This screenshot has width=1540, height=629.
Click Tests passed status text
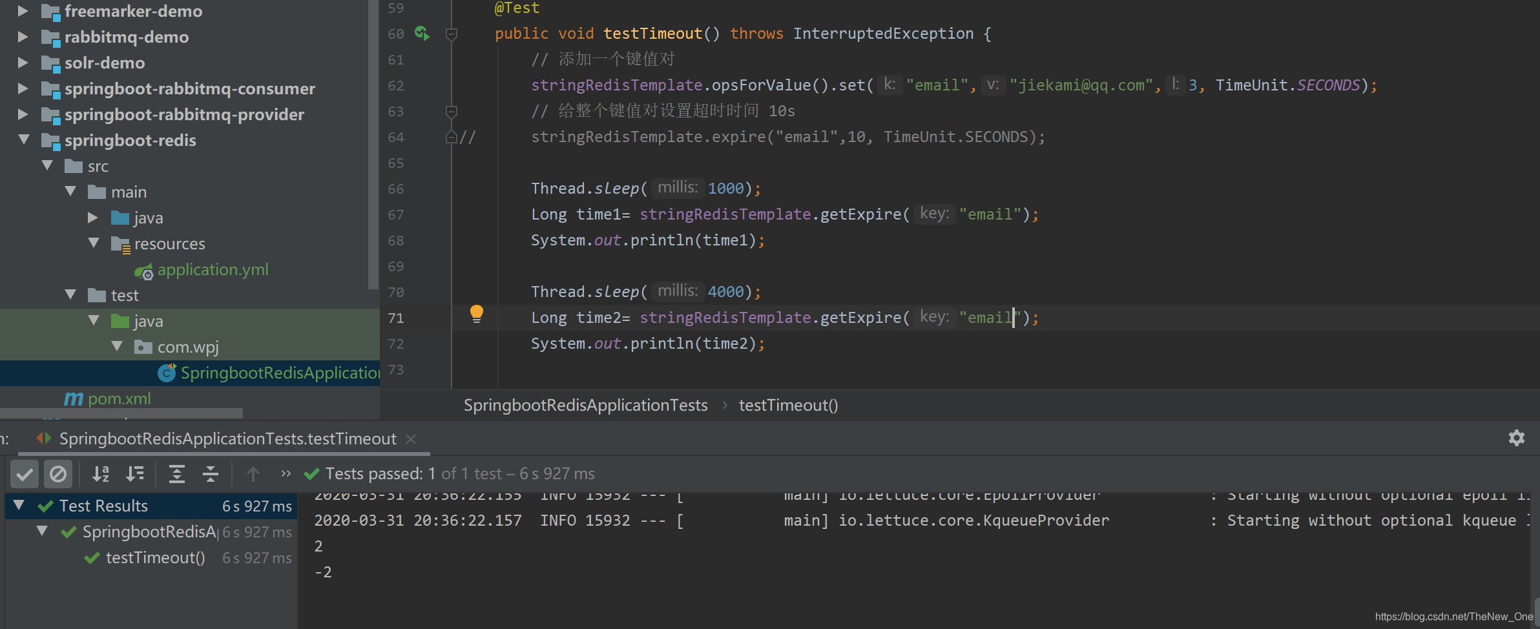point(459,474)
